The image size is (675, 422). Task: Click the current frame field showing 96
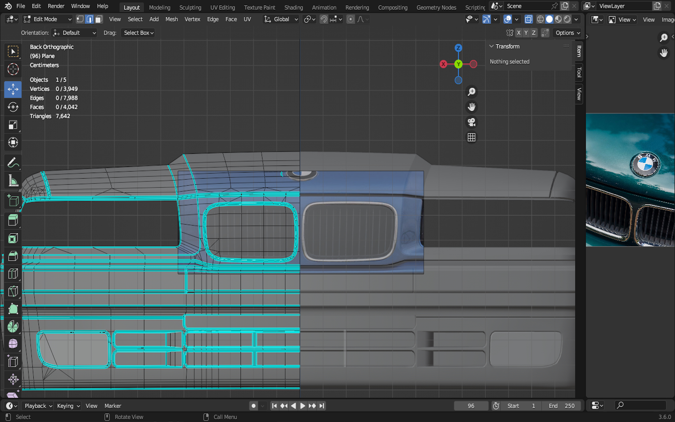click(471, 406)
